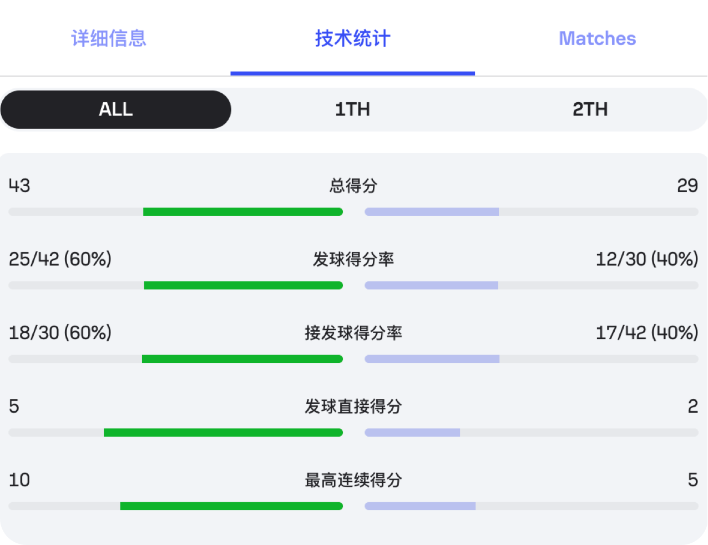Switch to 2TH set statistics
Image resolution: width=708 pixels, height=545 pixels.
(590, 109)
